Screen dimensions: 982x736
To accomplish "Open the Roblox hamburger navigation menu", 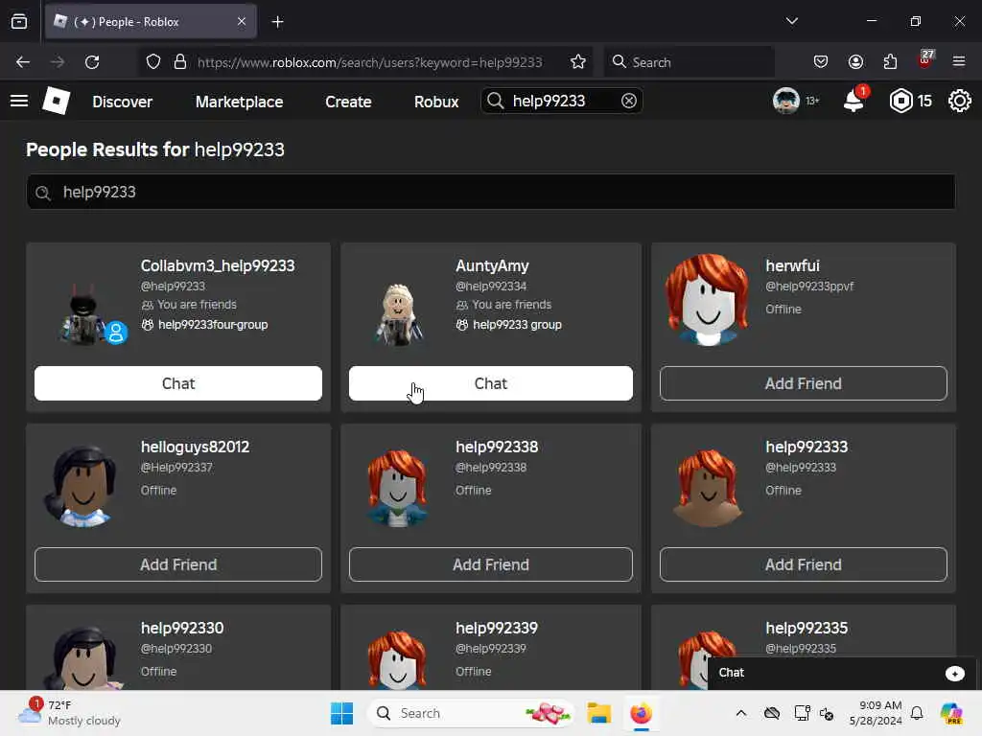I will 19,101.
